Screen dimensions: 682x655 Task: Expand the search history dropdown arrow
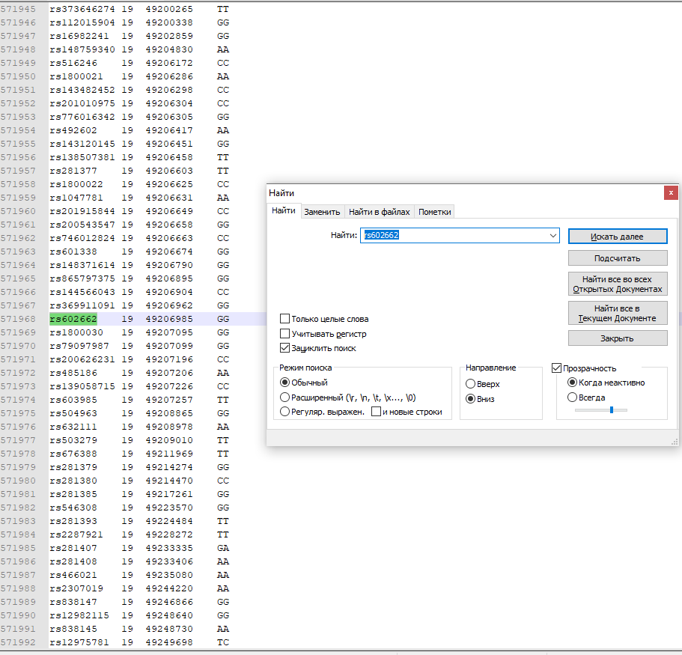[552, 235]
